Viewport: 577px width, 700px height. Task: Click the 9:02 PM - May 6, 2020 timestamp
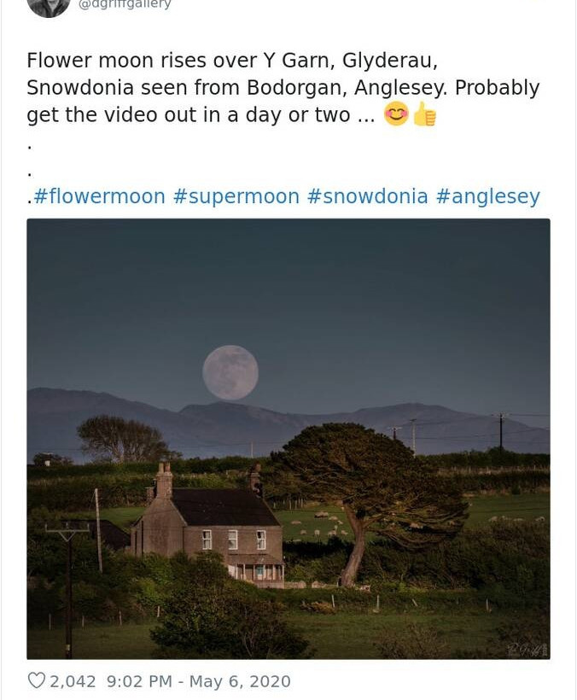coord(198,681)
